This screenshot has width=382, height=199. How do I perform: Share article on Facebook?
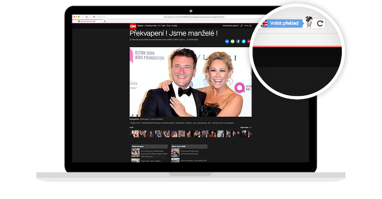tap(238, 42)
